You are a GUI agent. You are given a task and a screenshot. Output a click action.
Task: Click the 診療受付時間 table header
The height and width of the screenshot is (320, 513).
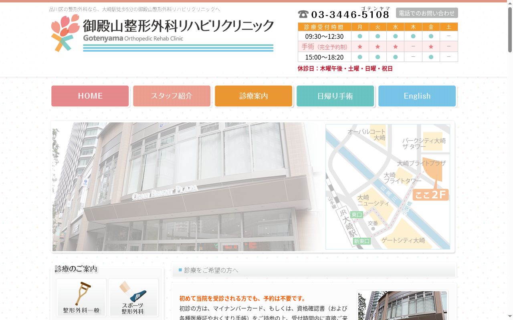[325, 27]
